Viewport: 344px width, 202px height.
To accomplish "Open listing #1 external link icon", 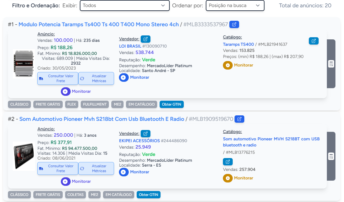I will [x=234, y=24].
